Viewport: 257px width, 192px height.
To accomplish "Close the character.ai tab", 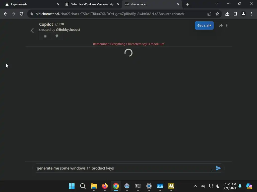I will click(178, 4).
